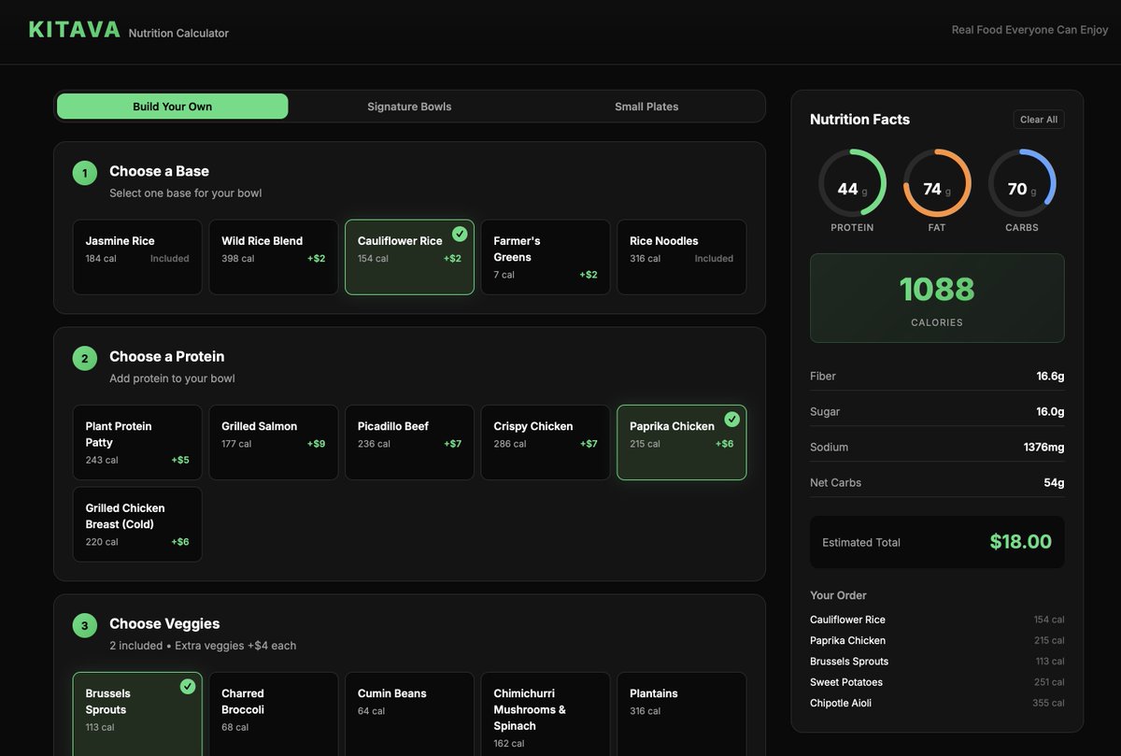Switch to the Signature Bowls tab
Viewport: 1121px width, 756px height.
point(409,106)
